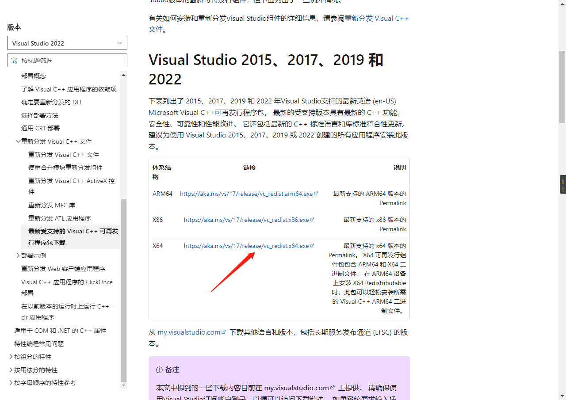
Task: Click the info icon in the 备注 box
Action: [160, 370]
